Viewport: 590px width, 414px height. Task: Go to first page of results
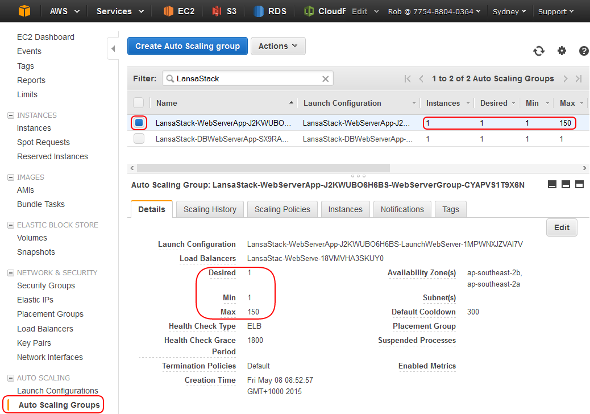click(x=408, y=78)
